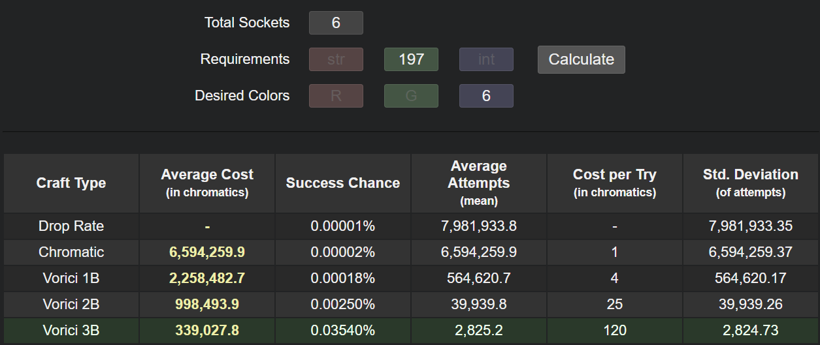
Task: Click the Requirements label
Action: tap(245, 59)
